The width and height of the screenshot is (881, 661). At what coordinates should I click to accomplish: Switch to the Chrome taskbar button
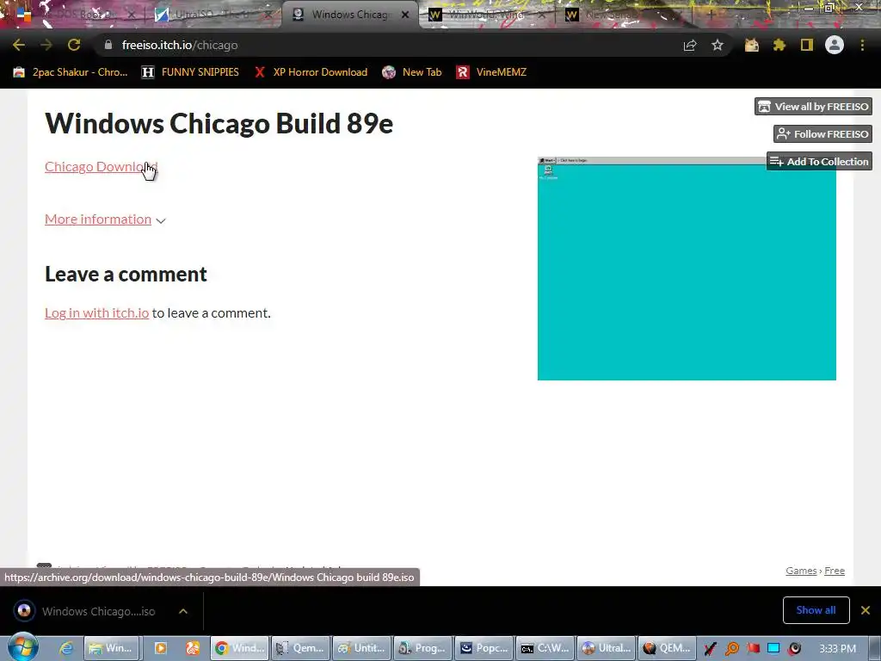(x=239, y=648)
